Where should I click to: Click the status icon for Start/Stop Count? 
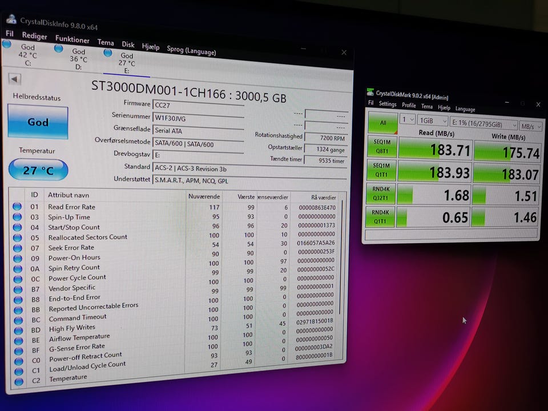click(17, 227)
